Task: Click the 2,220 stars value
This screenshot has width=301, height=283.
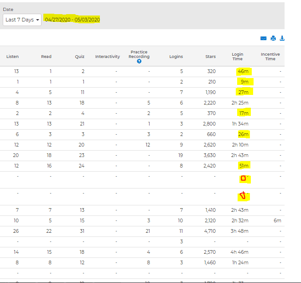Action: (x=210, y=103)
